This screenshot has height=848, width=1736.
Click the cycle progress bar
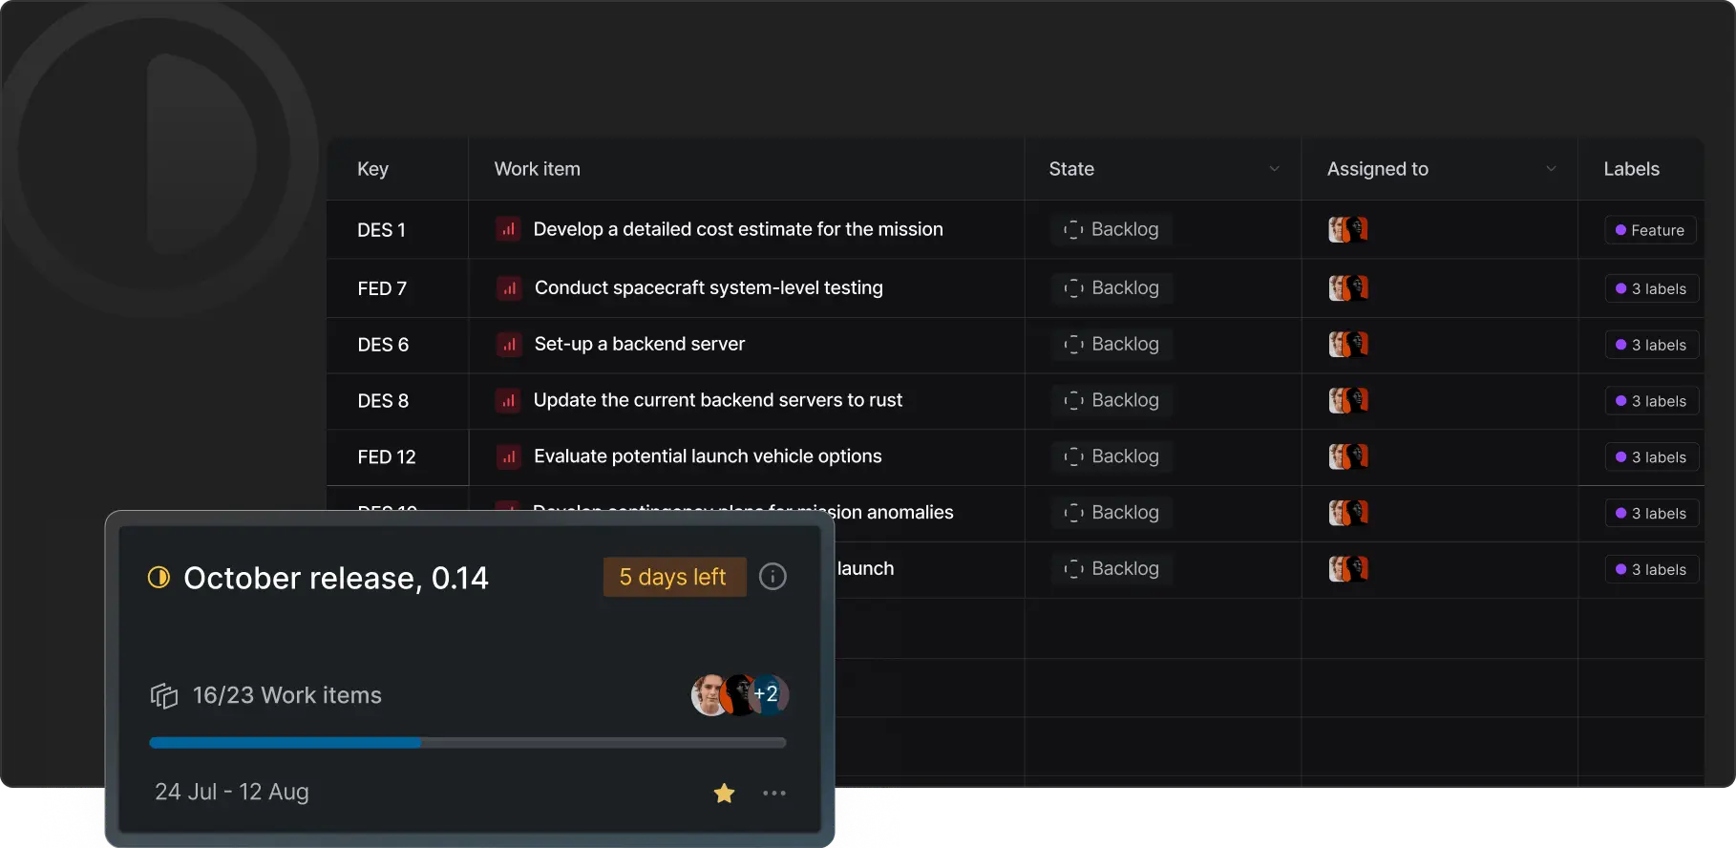click(x=468, y=742)
